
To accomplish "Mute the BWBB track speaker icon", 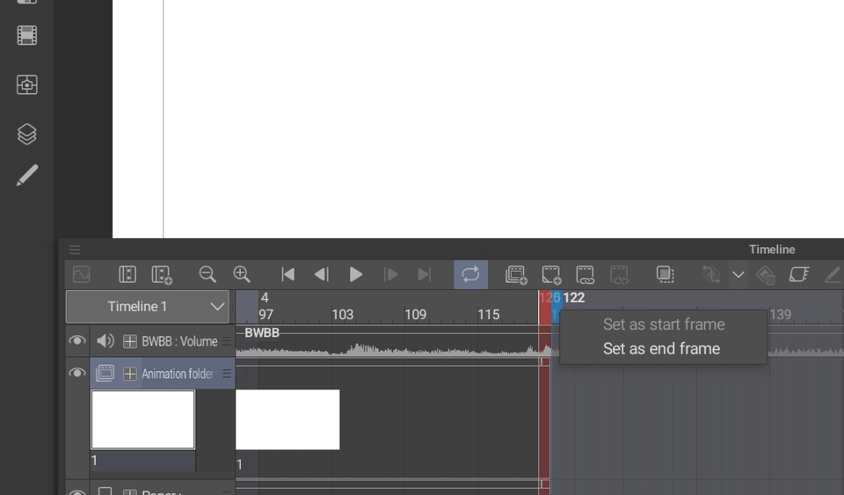I will point(105,340).
